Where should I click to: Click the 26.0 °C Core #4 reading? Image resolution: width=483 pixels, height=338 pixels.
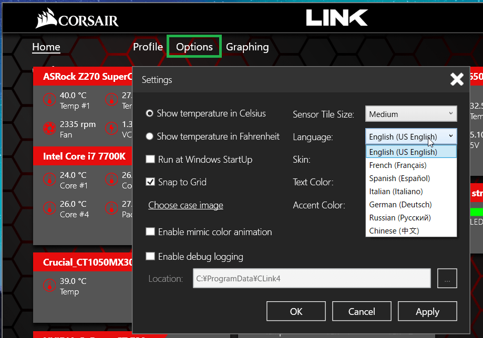pos(73,204)
